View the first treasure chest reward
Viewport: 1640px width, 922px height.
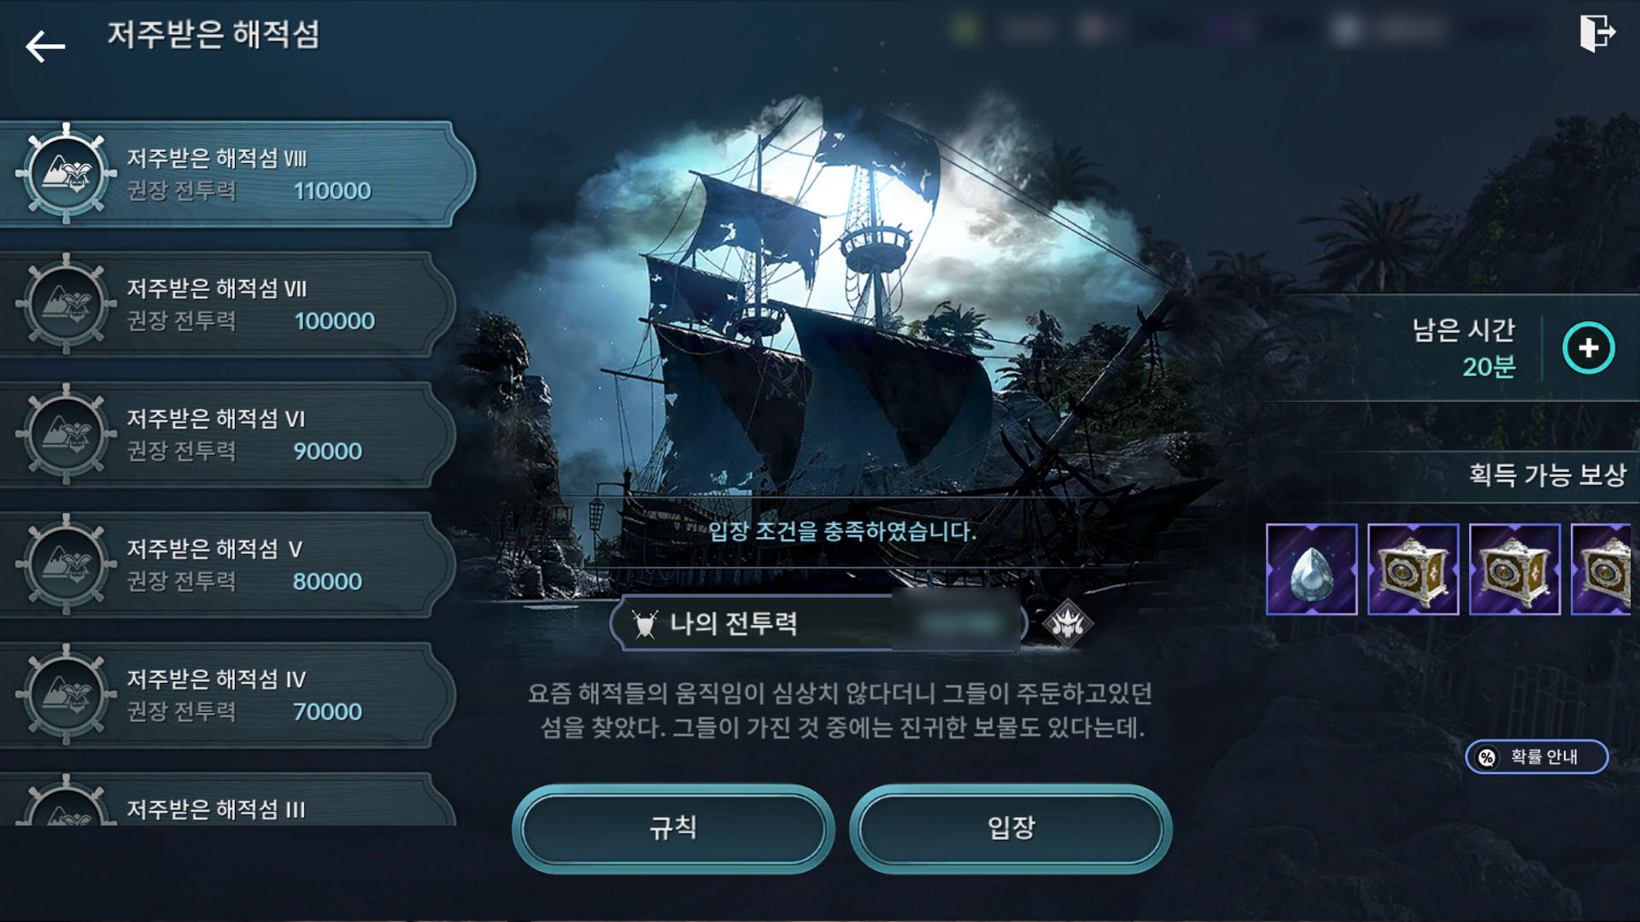tap(1413, 569)
